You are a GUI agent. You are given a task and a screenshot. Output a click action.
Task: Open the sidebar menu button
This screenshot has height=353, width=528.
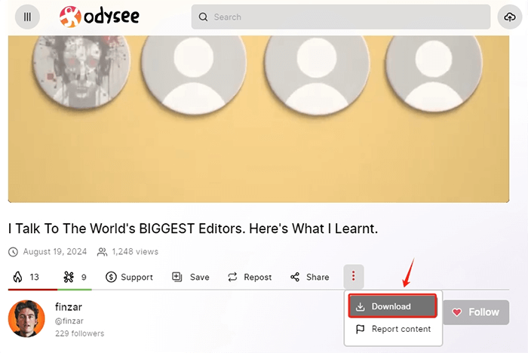[27, 17]
